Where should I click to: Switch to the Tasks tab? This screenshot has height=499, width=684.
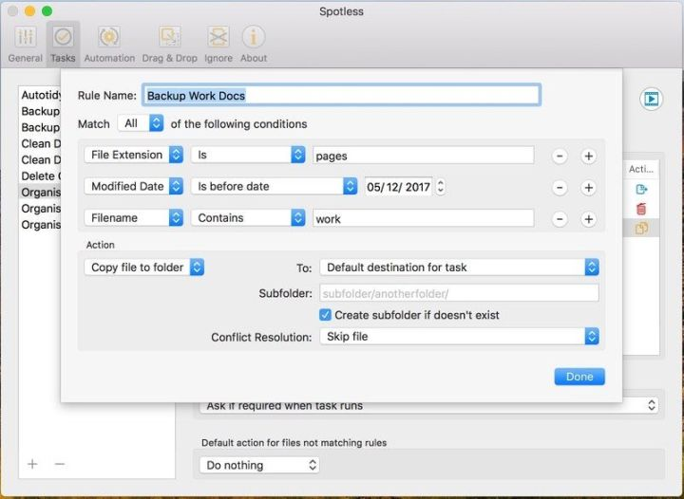click(63, 45)
